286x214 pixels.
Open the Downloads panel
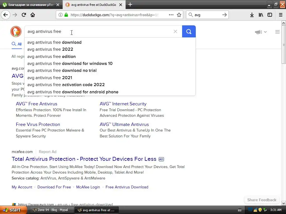pos(252,15)
